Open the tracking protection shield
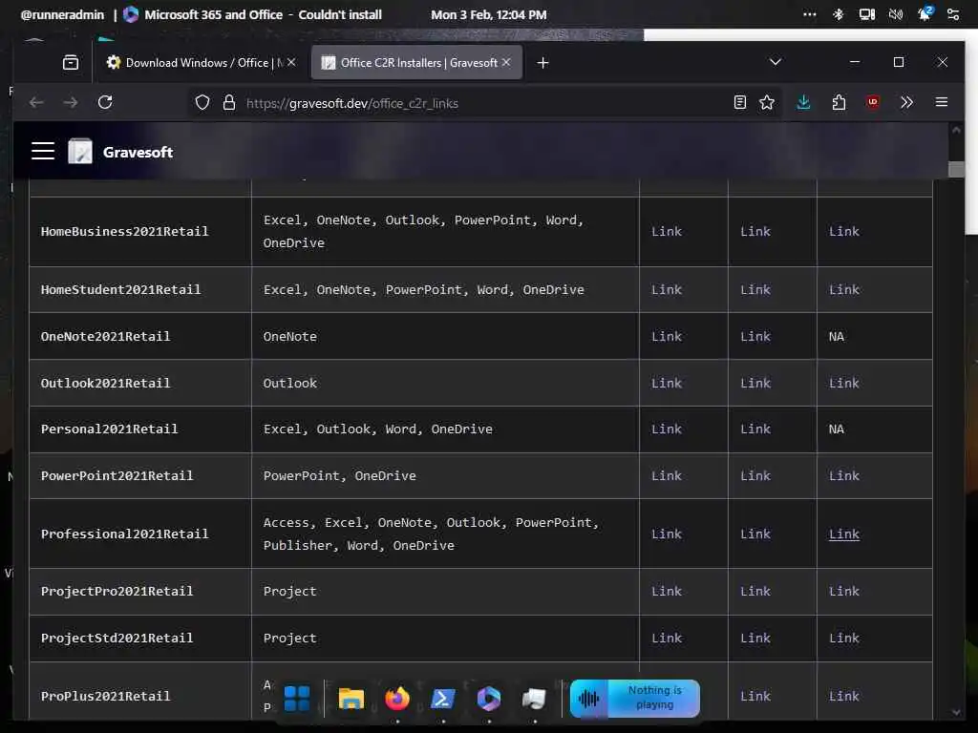 click(x=202, y=103)
